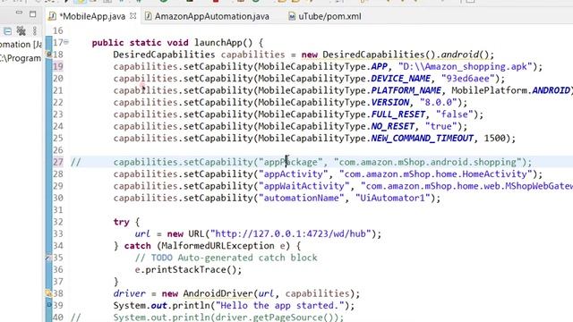Click the "8.0.0" version string
The image size is (573, 322).
(438, 103)
